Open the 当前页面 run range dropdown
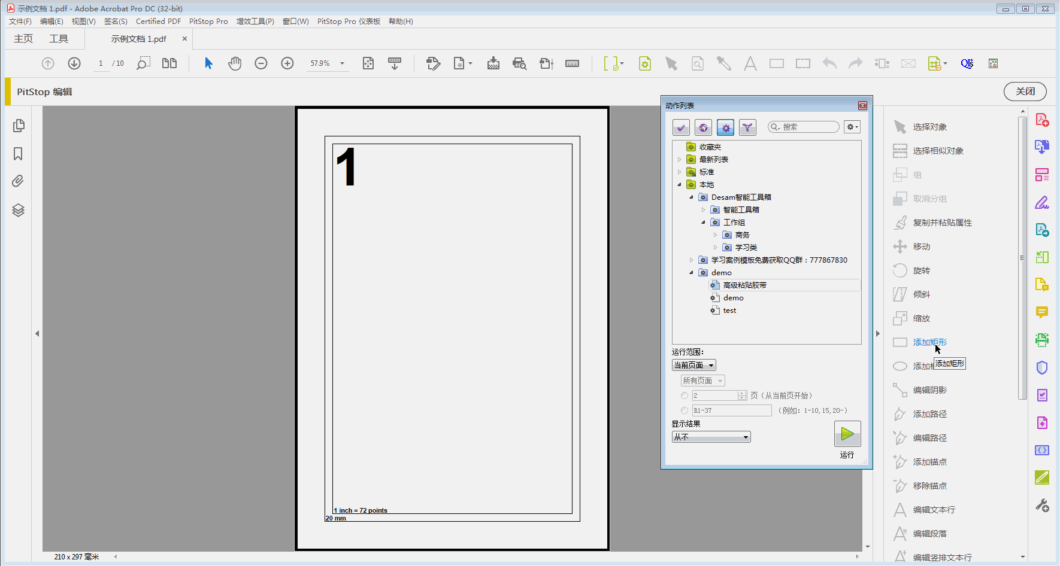 pyautogui.click(x=693, y=365)
